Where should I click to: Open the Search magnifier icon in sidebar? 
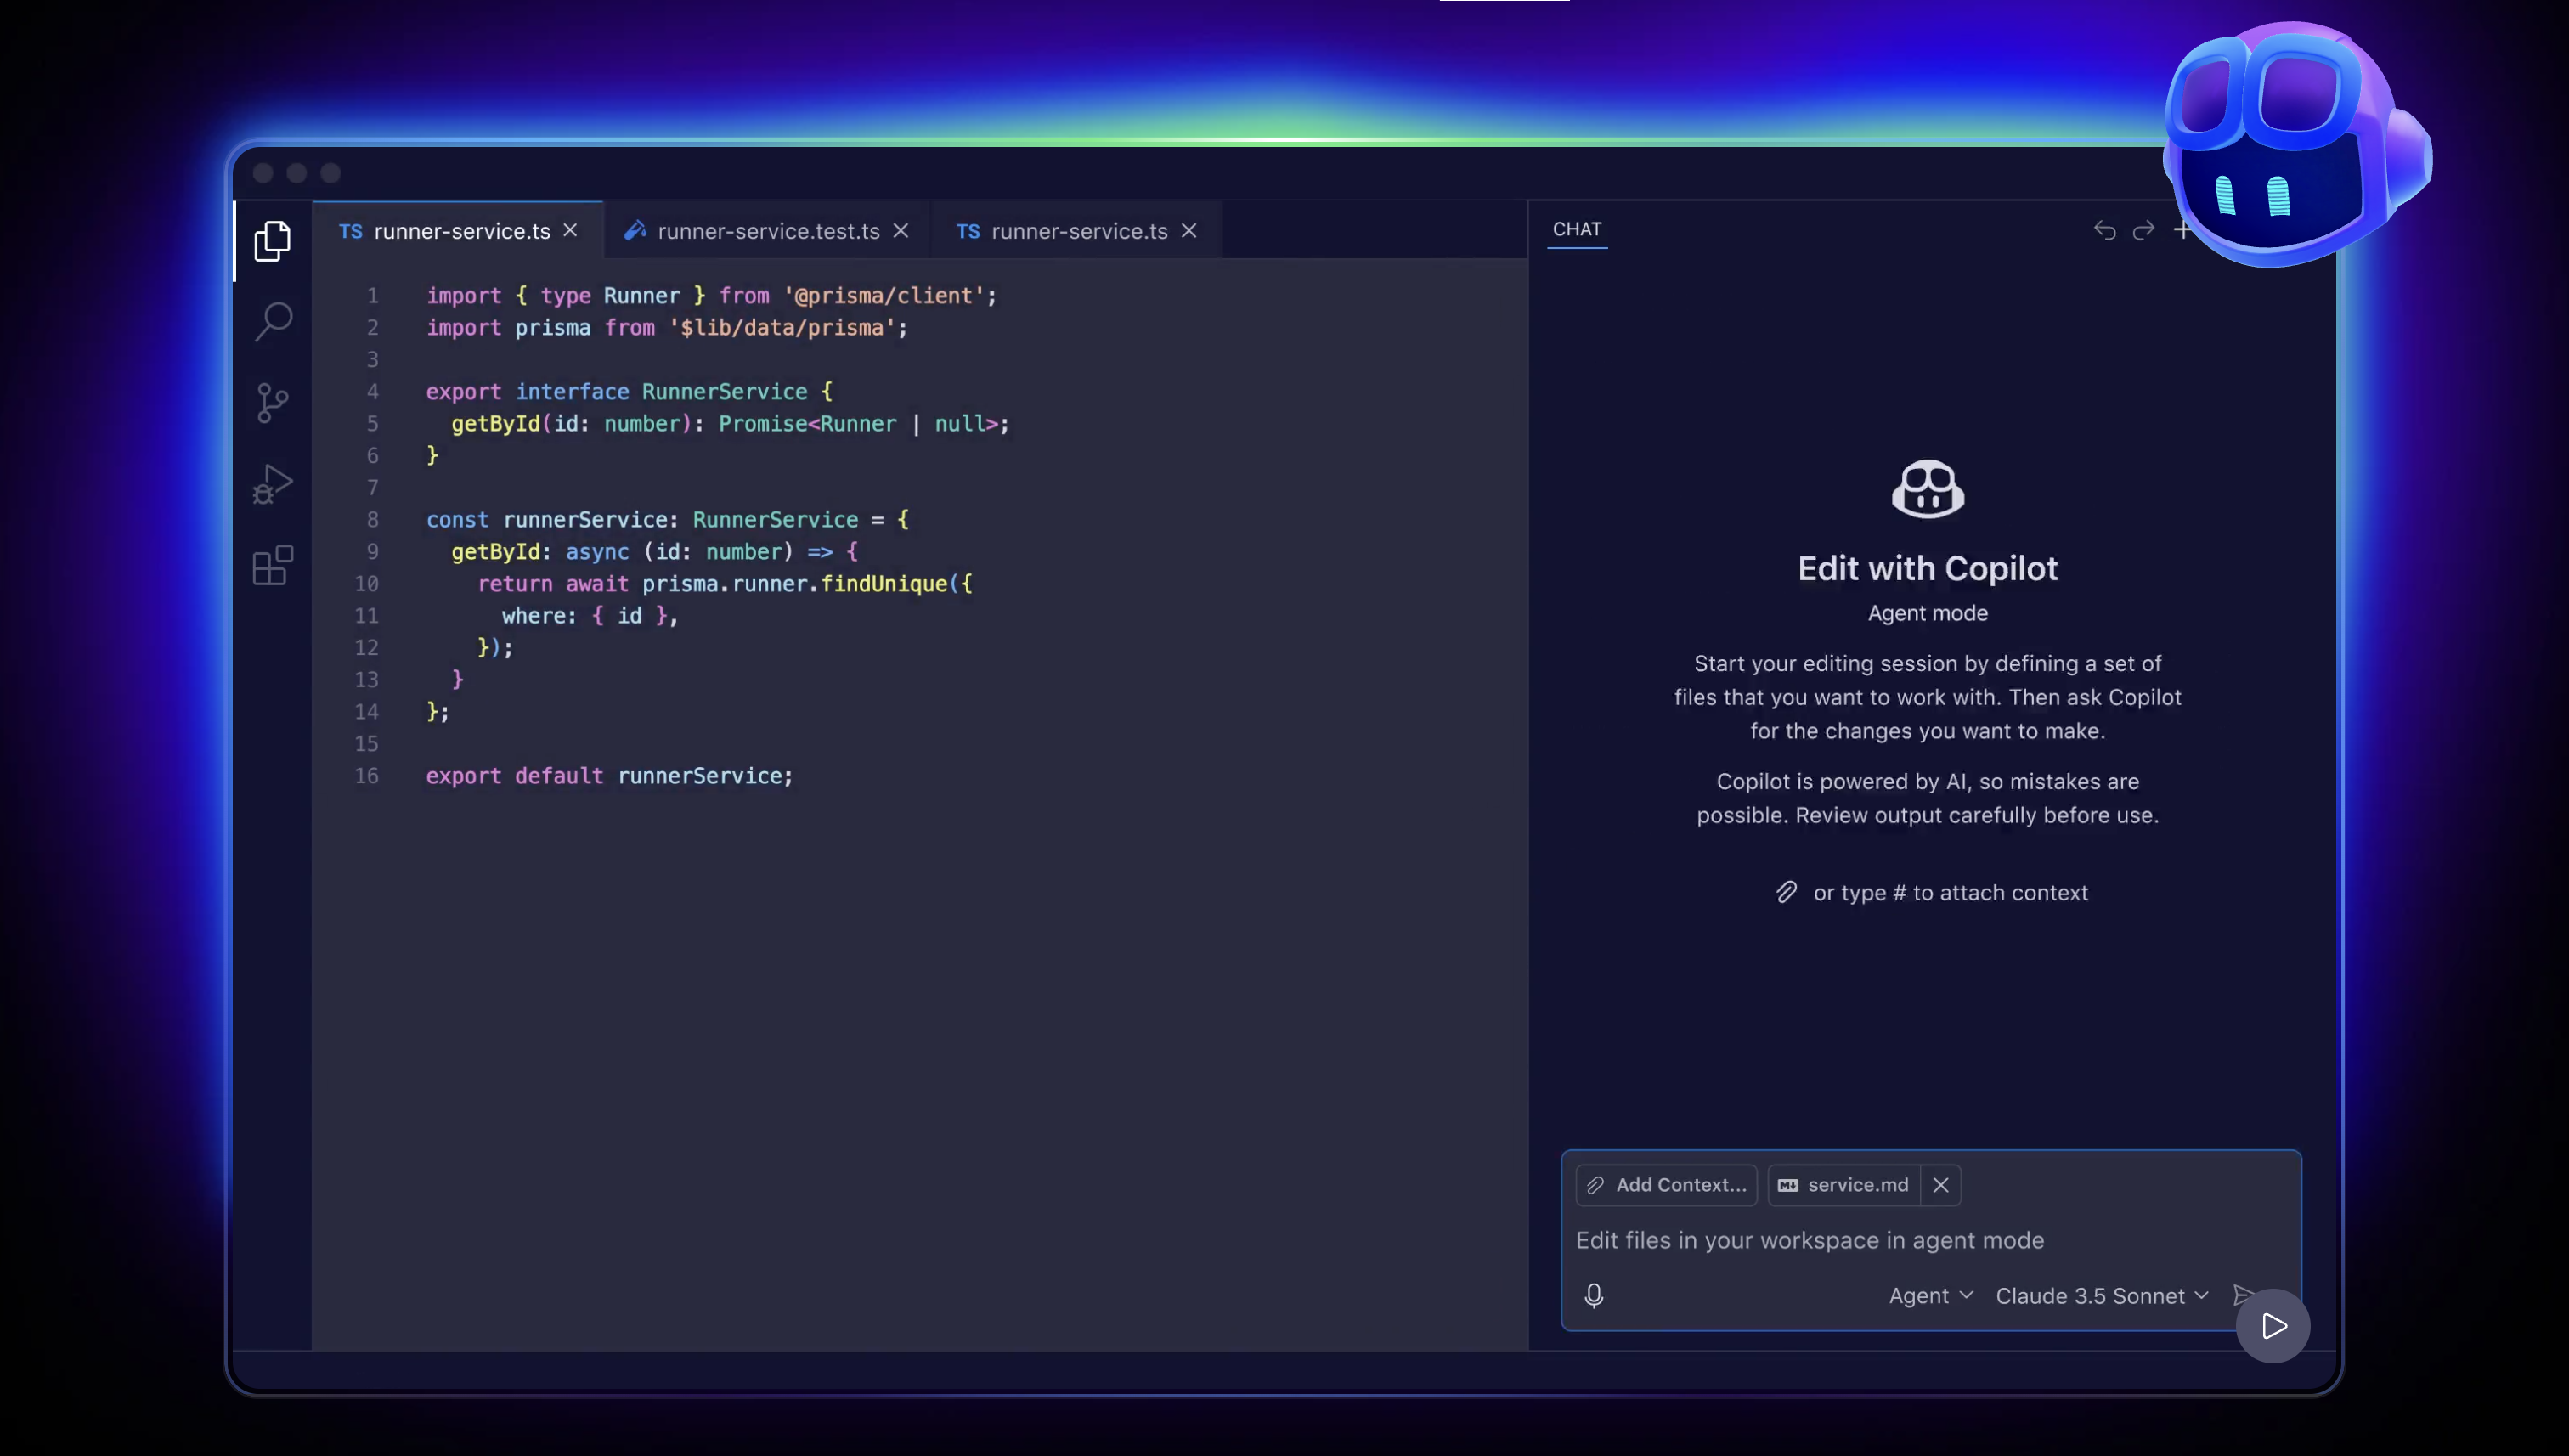(x=272, y=321)
